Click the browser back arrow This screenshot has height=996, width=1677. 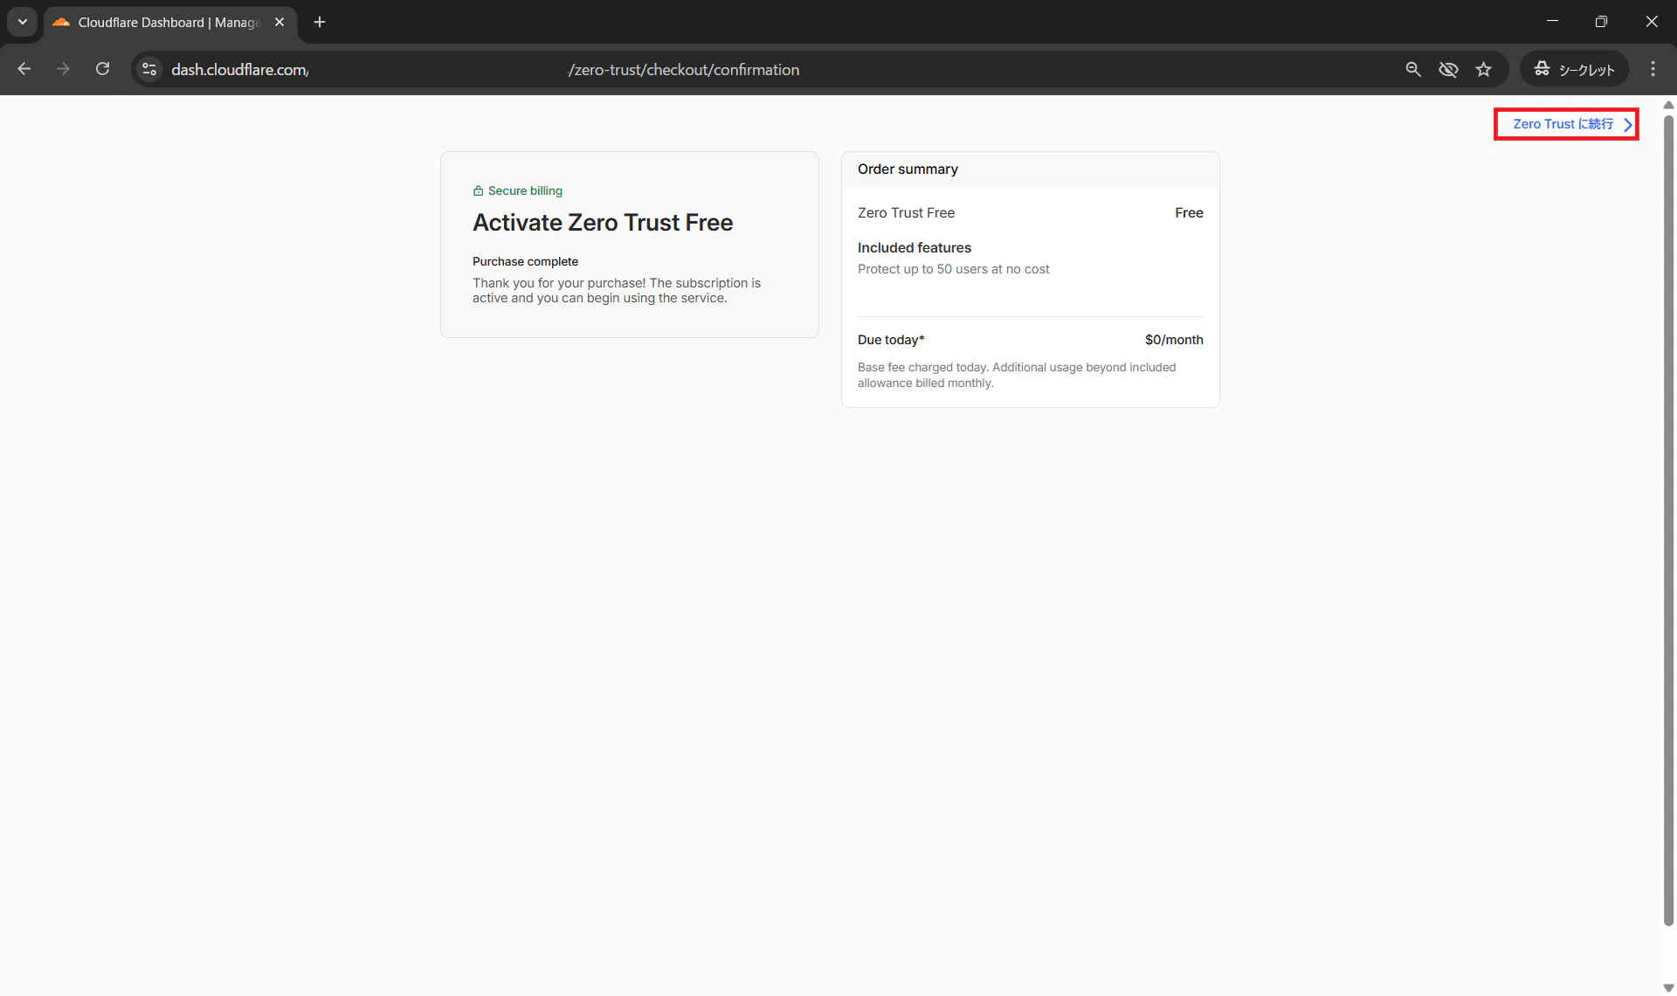click(24, 69)
